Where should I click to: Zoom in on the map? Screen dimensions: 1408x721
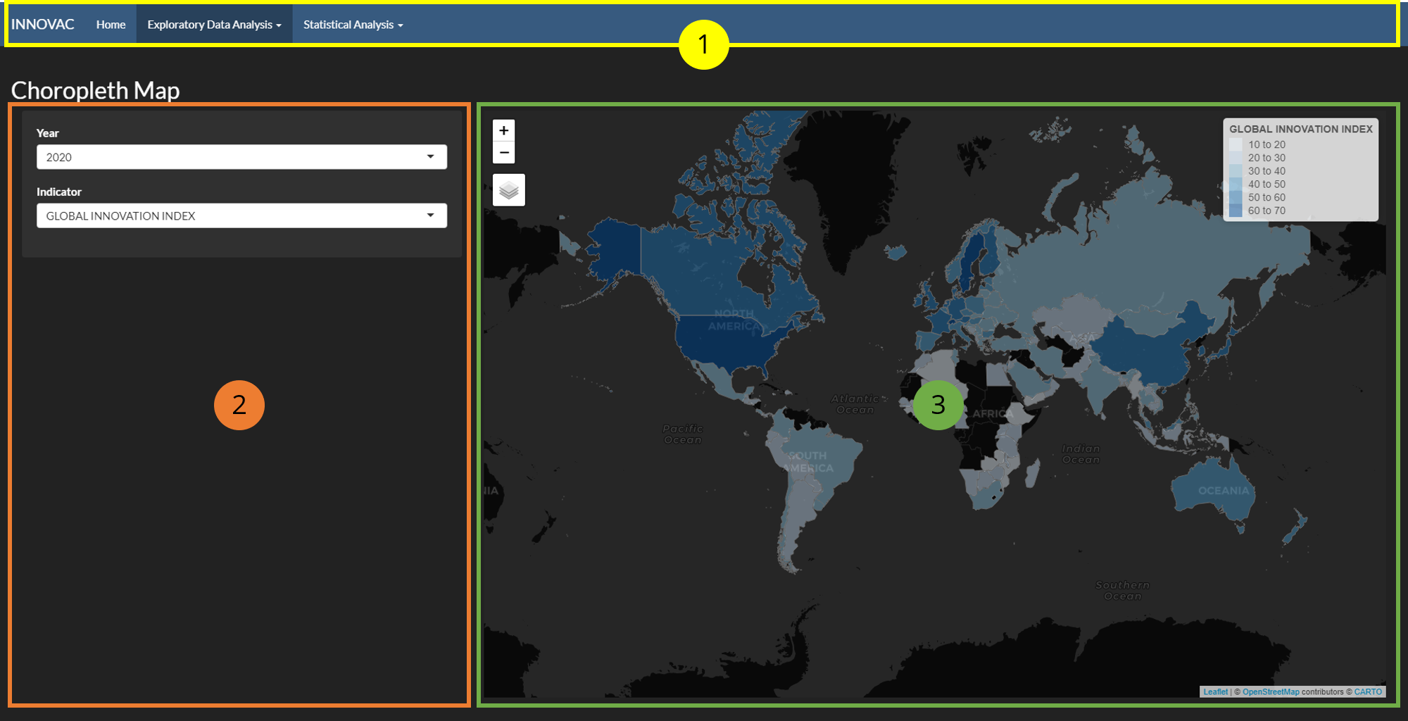(x=503, y=130)
